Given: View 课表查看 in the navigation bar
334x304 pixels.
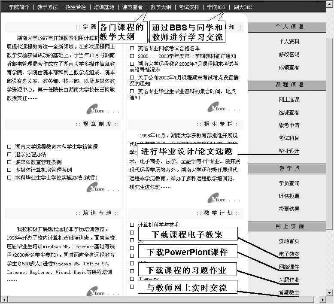Looking at the screenshot, I should (132, 7).
